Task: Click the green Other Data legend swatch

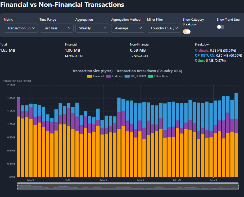Action: coord(151,76)
